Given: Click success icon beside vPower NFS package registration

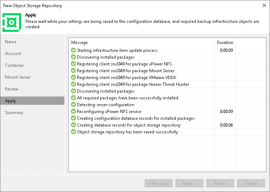Looking at the screenshot, I should coord(73,64).
